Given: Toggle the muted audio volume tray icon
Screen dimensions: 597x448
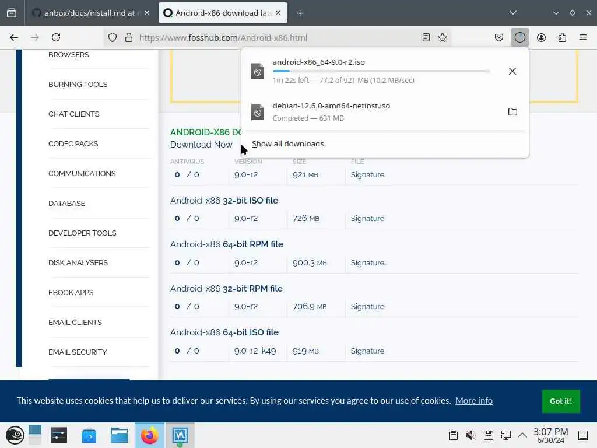Looking at the screenshot, I should 471,435.
